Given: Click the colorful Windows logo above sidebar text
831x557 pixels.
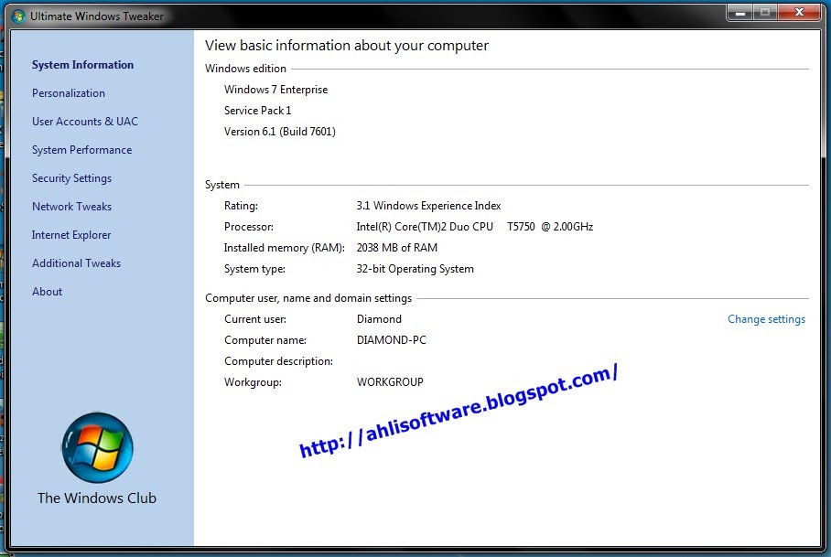Looking at the screenshot, I should [x=96, y=448].
